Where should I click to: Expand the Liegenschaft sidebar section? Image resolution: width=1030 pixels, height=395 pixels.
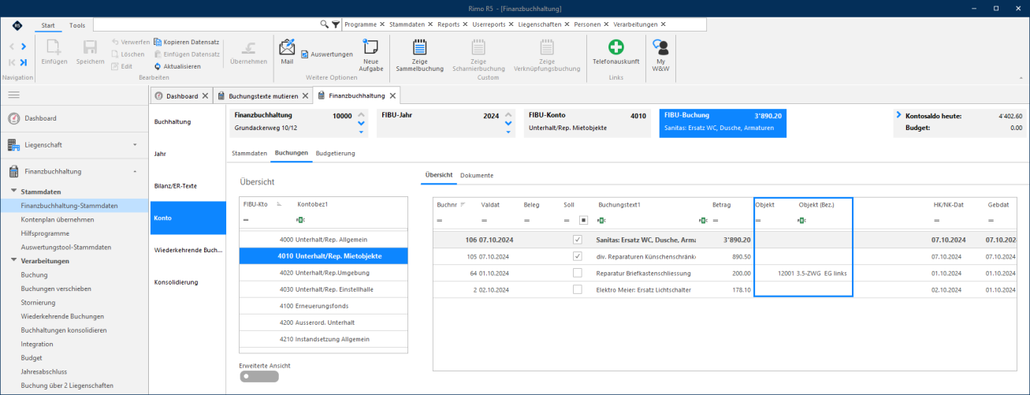click(x=134, y=145)
